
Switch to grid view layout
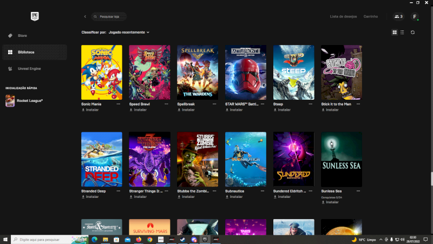[395, 33]
